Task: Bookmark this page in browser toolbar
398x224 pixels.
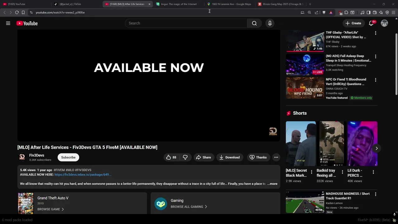Action: point(23,12)
